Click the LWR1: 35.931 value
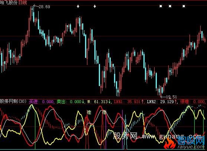Viewport: 207px width, 151px height. tap(129, 102)
